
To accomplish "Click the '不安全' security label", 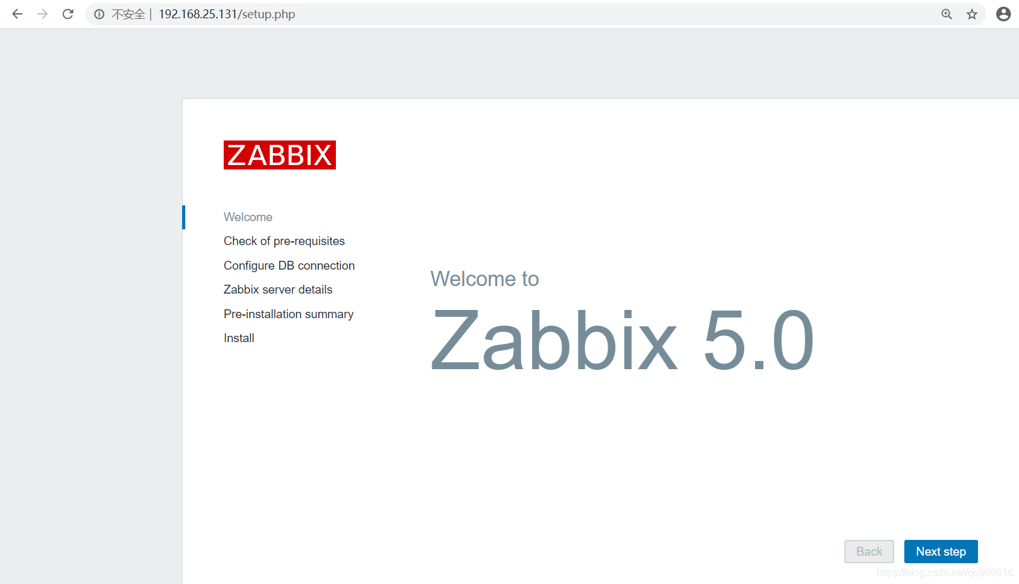I will pyautogui.click(x=129, y=14).
